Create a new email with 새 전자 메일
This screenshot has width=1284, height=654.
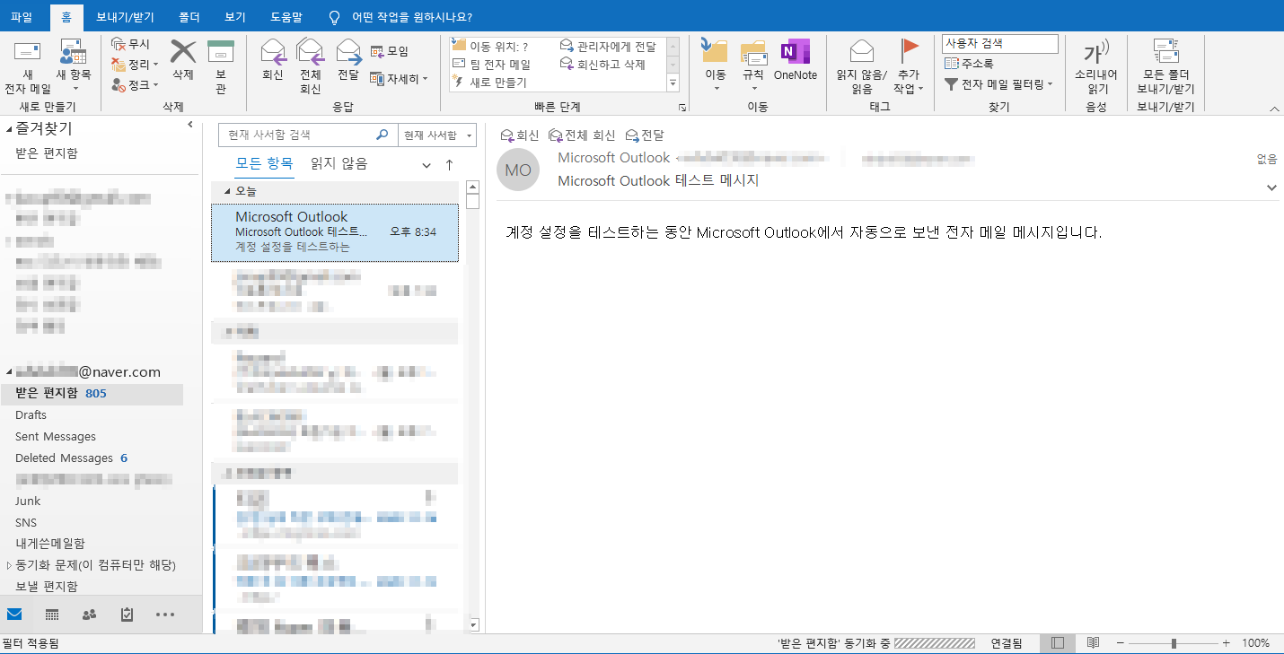tap(28, 67)
